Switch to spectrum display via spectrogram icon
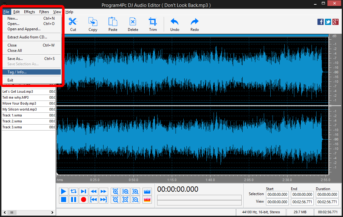The image size is (343, 217). coord(147,200)
